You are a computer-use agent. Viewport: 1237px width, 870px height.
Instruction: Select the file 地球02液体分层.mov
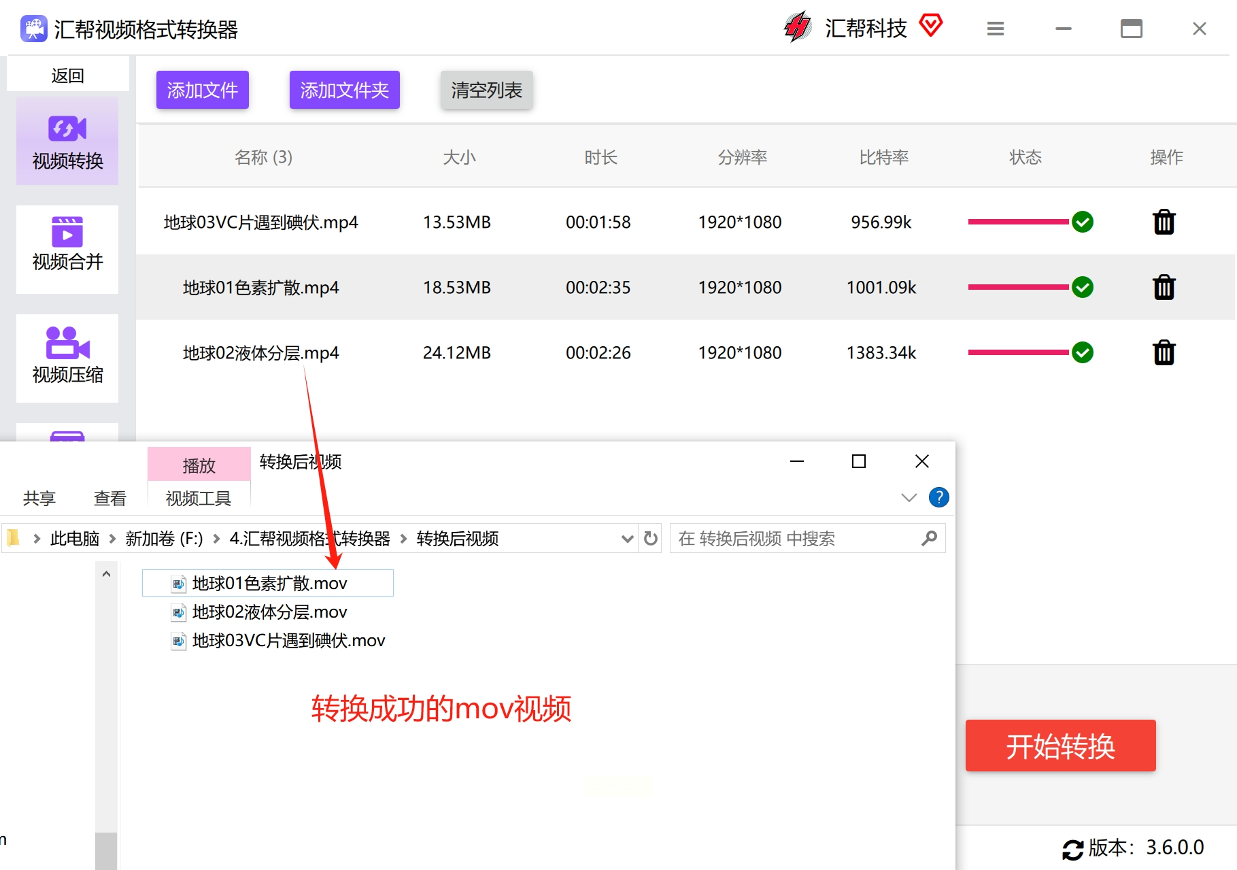click(269, 612)
